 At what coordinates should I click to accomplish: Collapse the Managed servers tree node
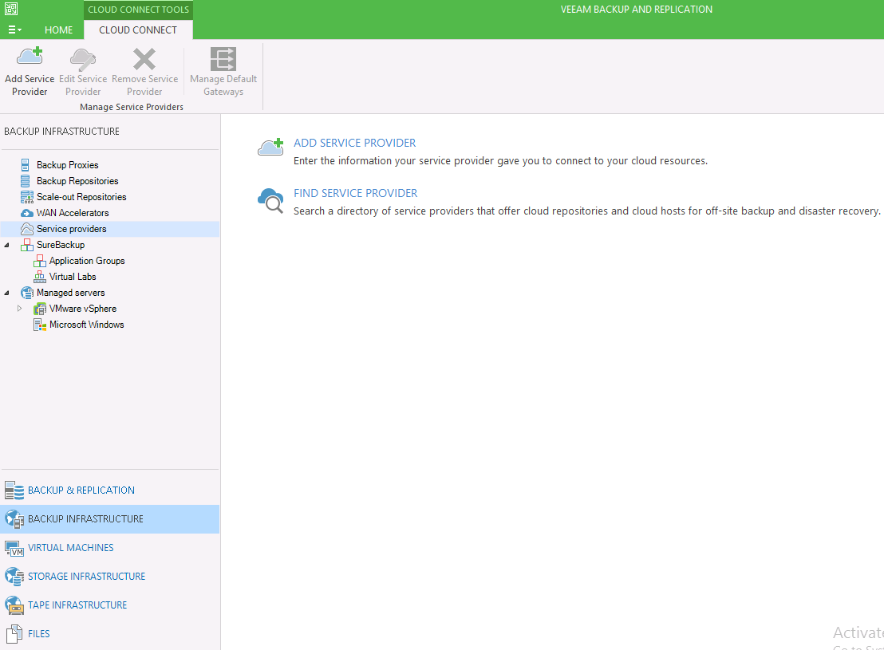point(6,293)
